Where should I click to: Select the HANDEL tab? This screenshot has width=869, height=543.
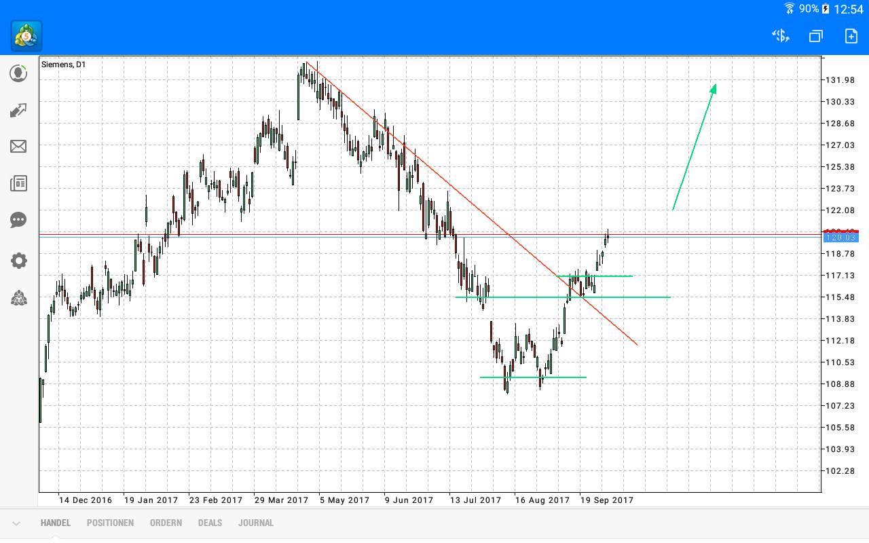(x=55, y=523)
